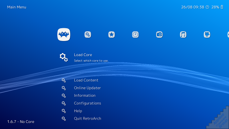
Task: Click the 'Main Menu' title text
Action: pos(17,7)
